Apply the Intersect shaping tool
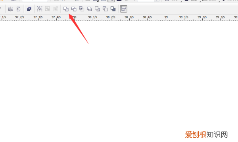238x142 pixels. 82,9
